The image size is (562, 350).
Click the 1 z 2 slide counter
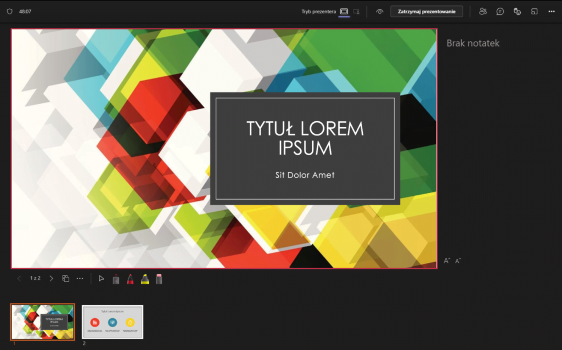[35, 278]
